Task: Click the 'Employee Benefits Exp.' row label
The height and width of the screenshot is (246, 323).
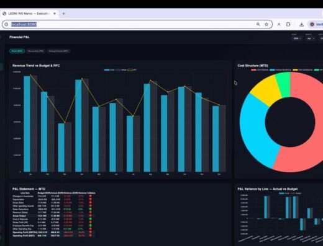Action: tap(23, 226)
